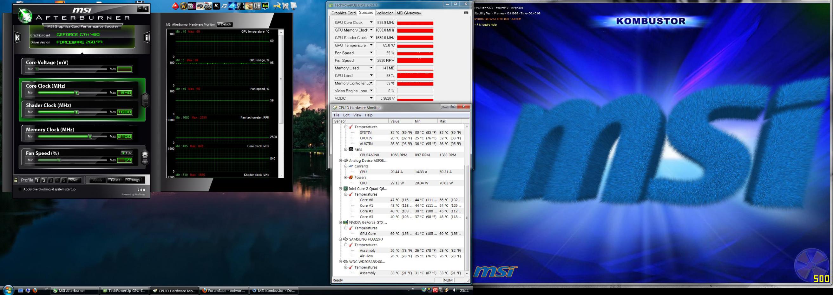The height and width of the screenshot is (295, 833).
Task: Open VDDC sensor dropdown
Action: tap(371, 98)
